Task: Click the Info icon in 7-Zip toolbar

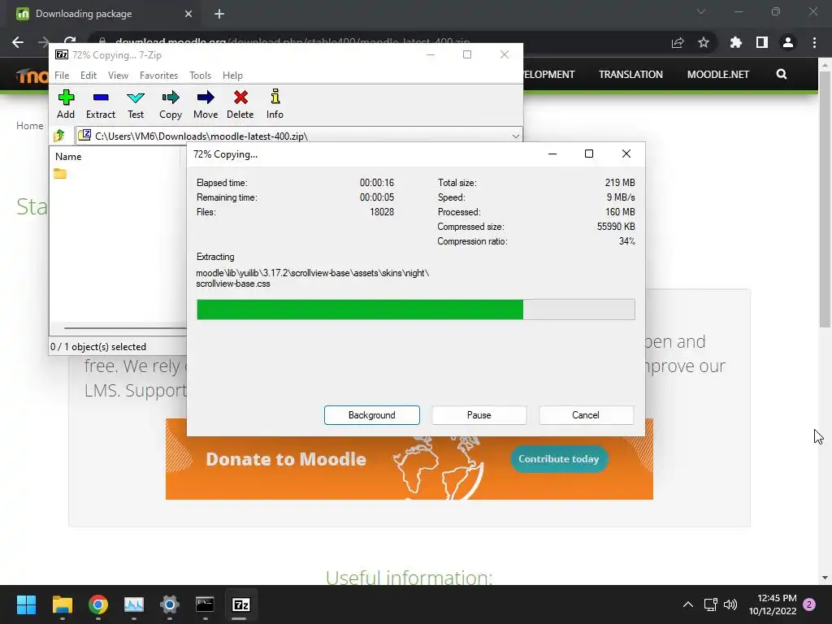Action: (275, 104)
